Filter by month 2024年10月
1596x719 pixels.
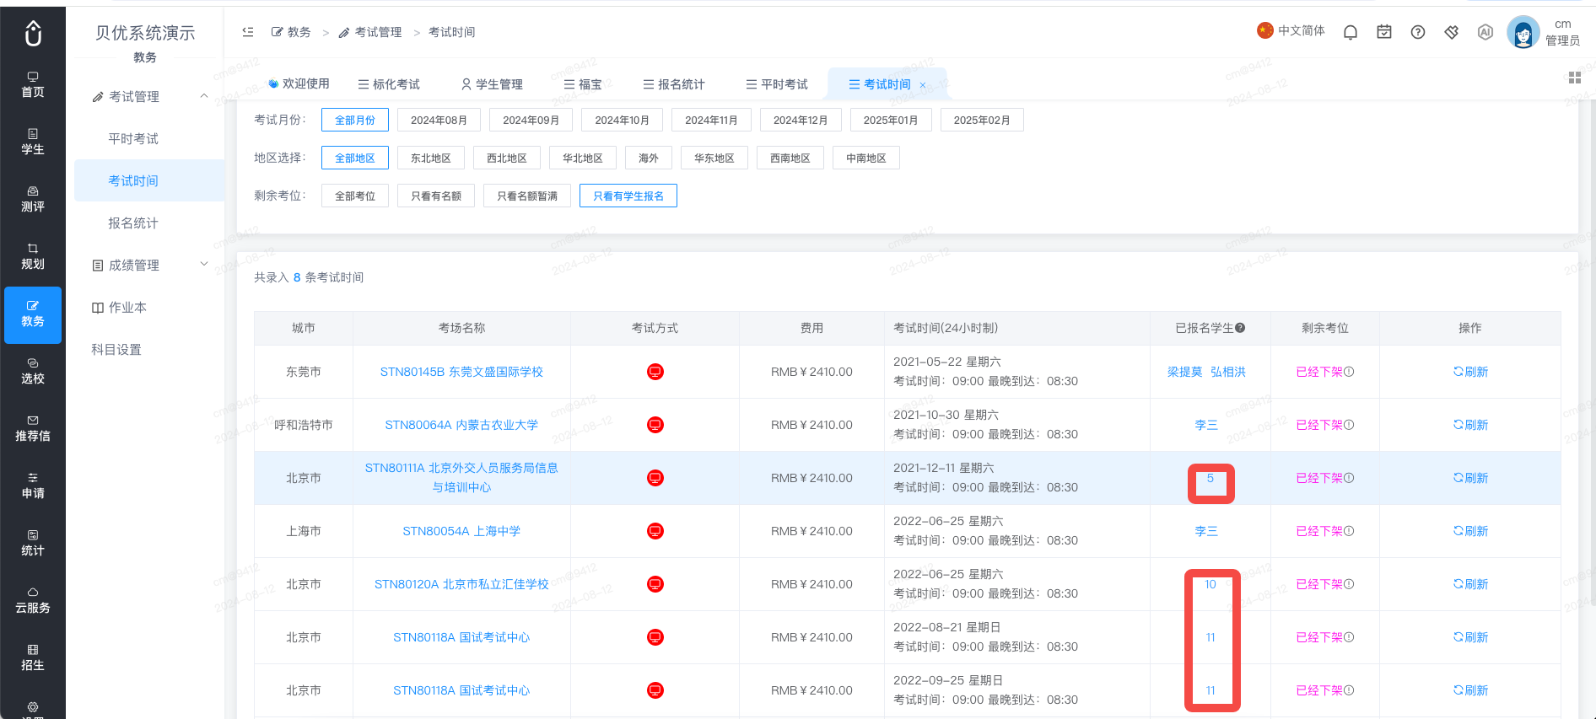(x=623, y=121)
